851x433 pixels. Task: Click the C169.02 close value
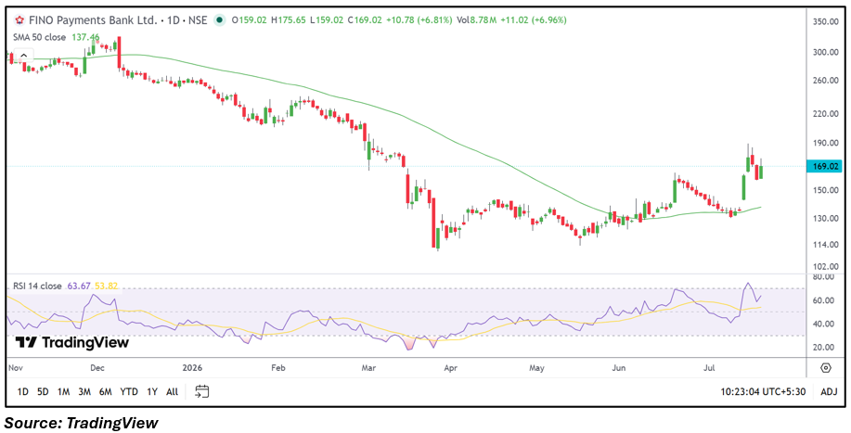[364, 20]
